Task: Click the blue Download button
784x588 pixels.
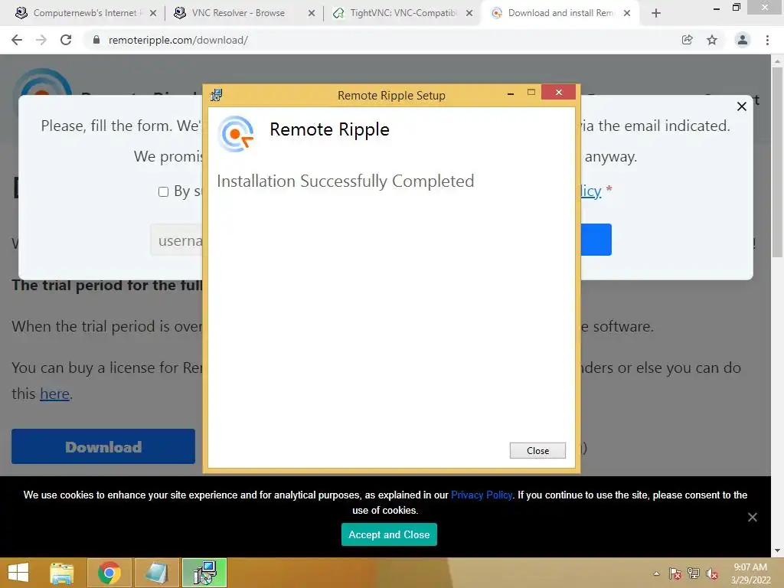Action: click(x=103, y=446)
